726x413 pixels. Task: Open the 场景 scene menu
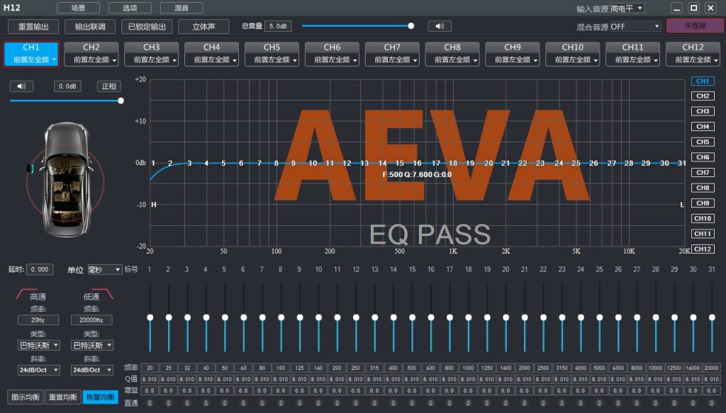(x=78, y=8)
